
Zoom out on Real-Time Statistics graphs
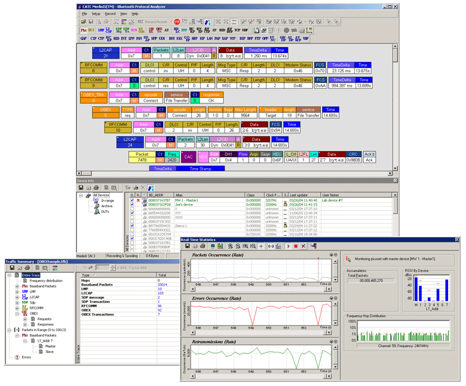238,246
